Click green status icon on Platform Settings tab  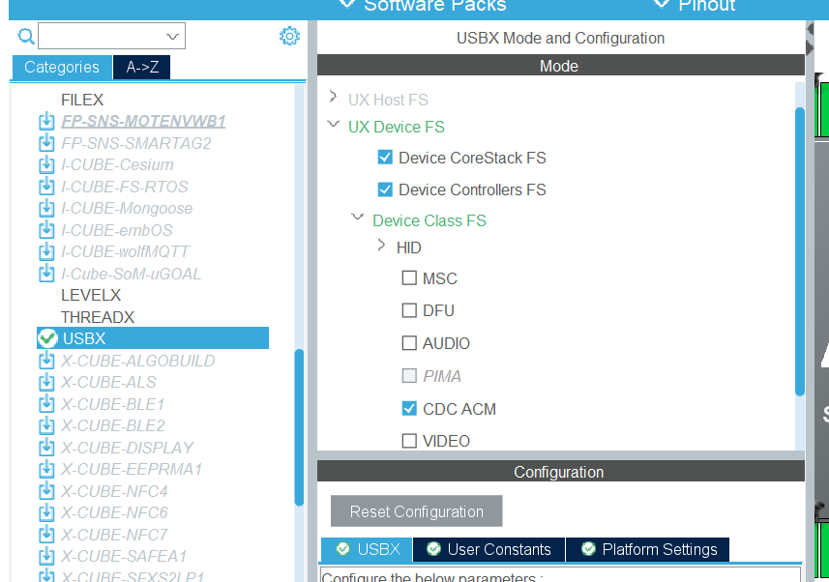[588, 549]
